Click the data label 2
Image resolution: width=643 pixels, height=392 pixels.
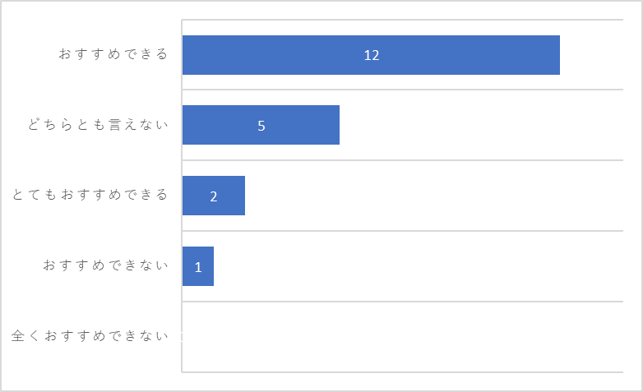(214, 196)
